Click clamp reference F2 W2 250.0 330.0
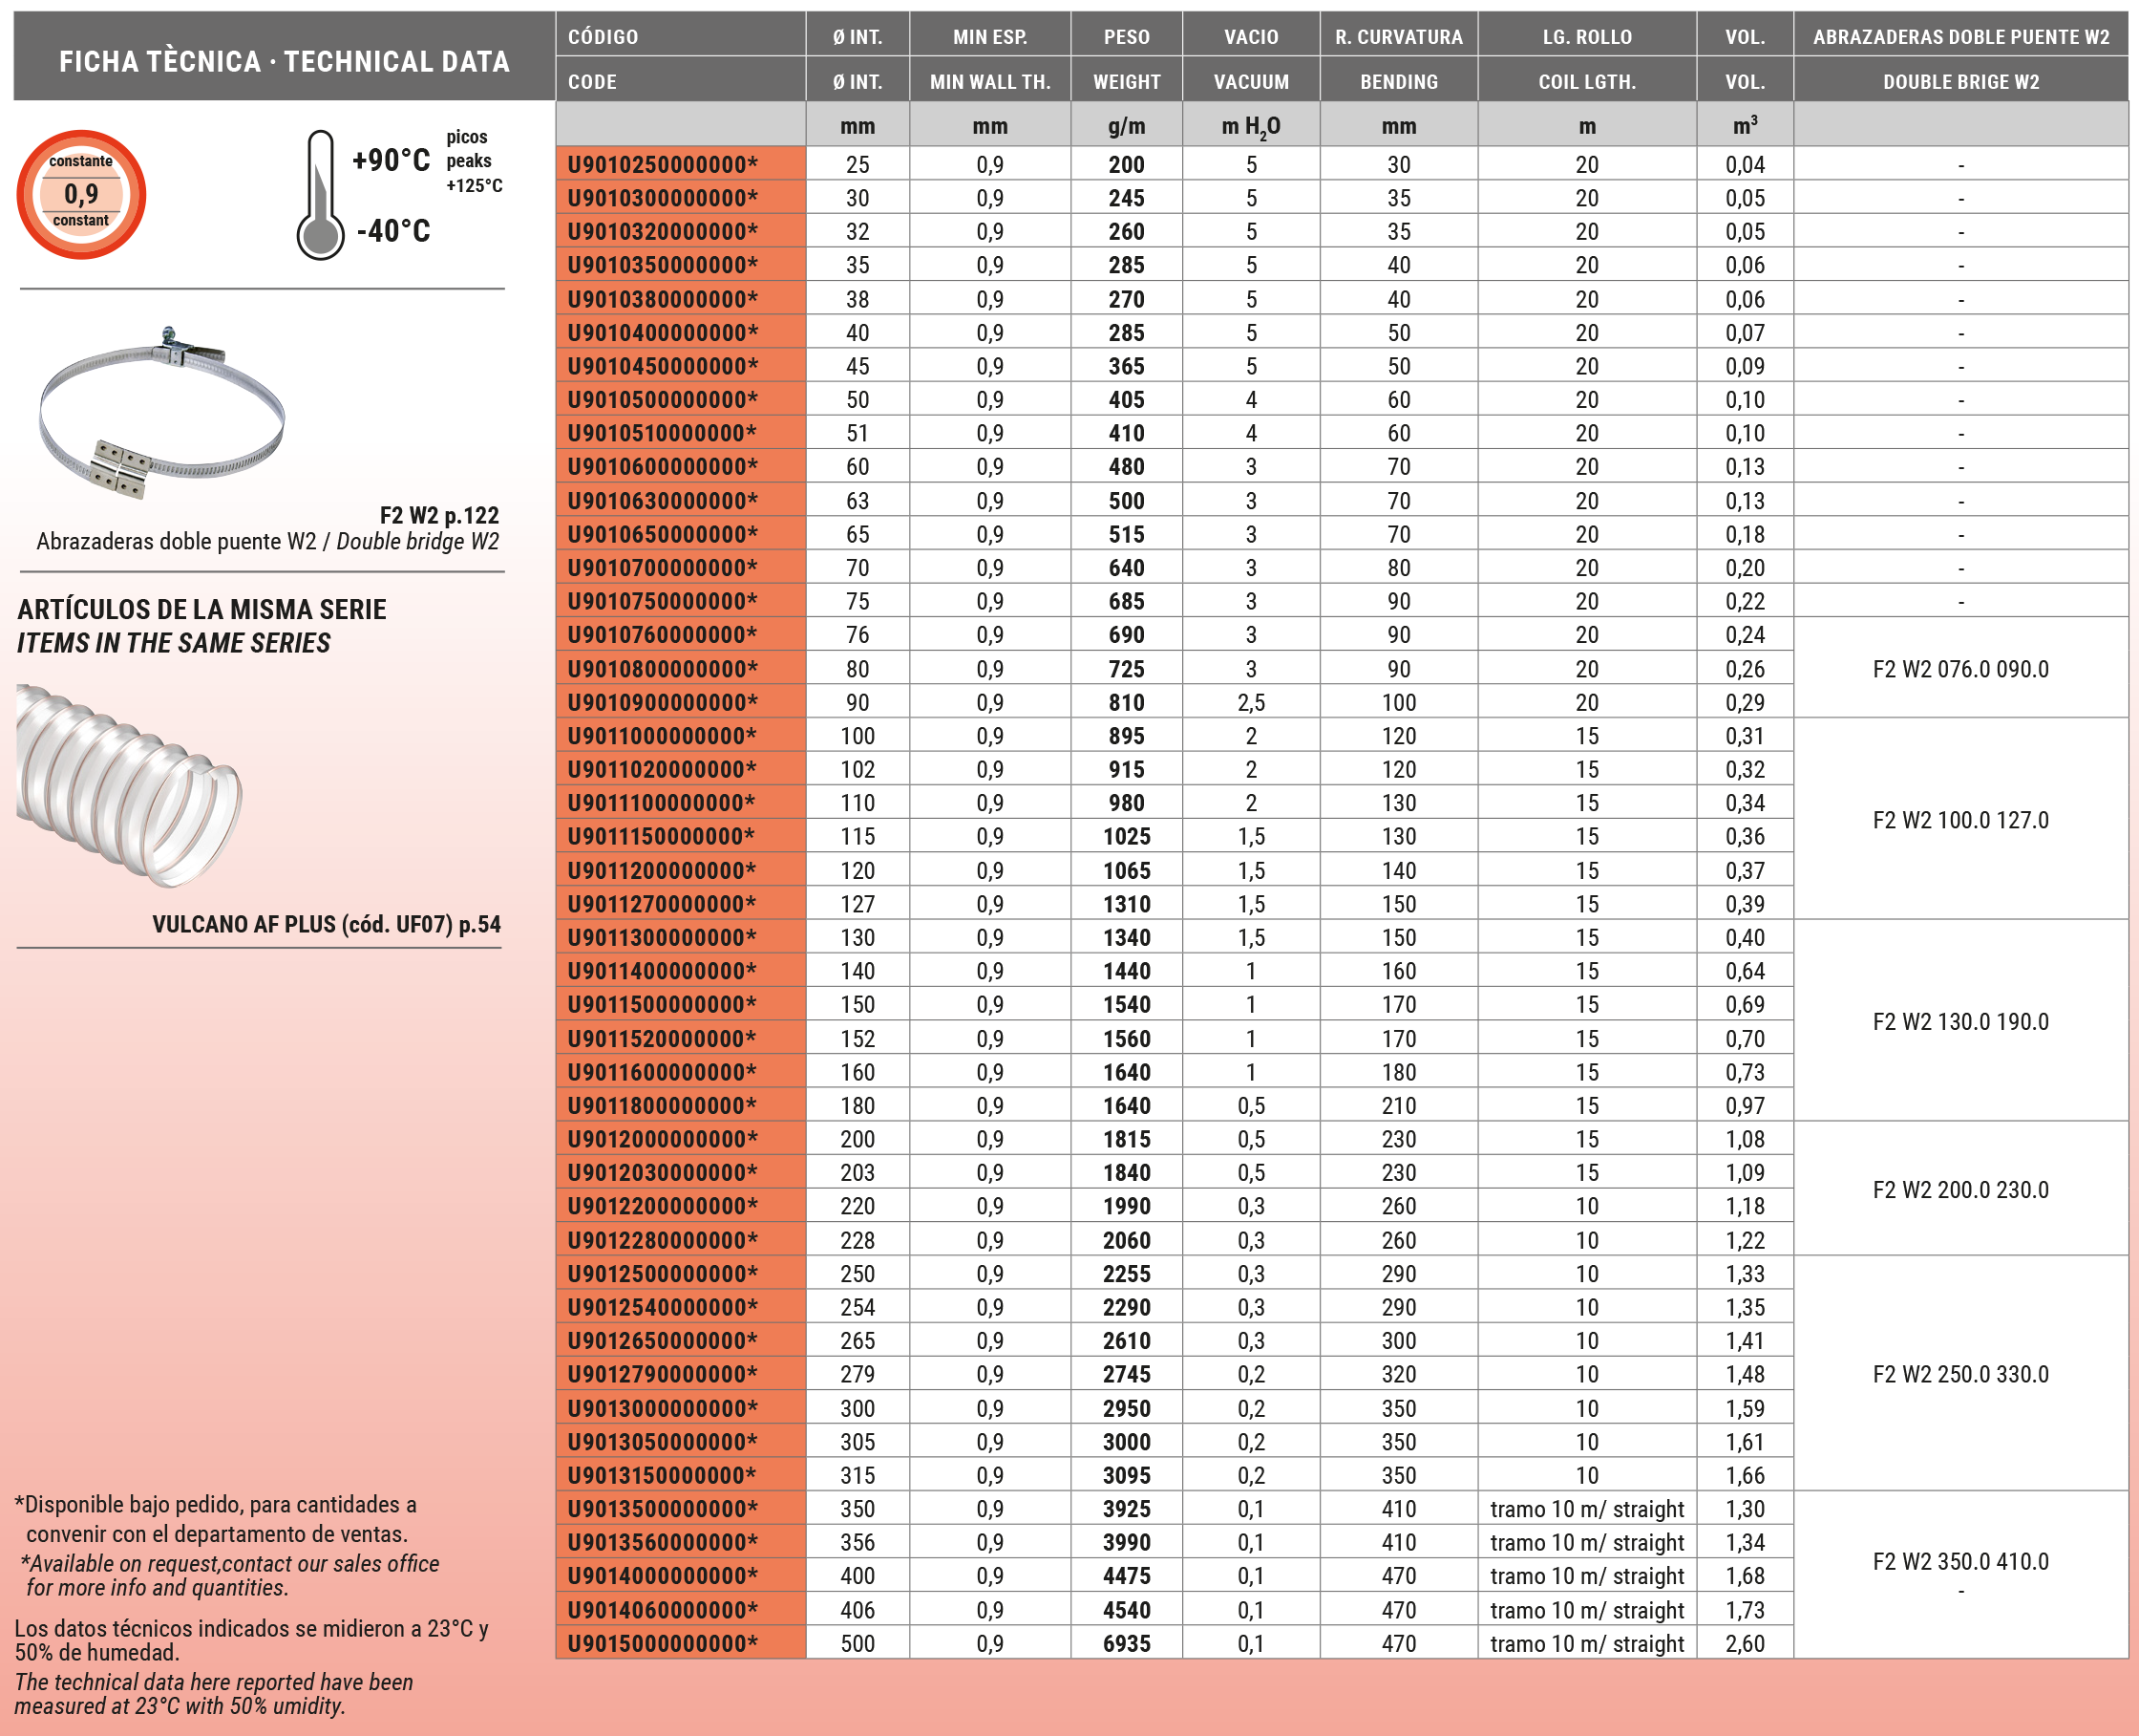The width and height of the screenshot is (2139, 1736). click(1960, 1374)
